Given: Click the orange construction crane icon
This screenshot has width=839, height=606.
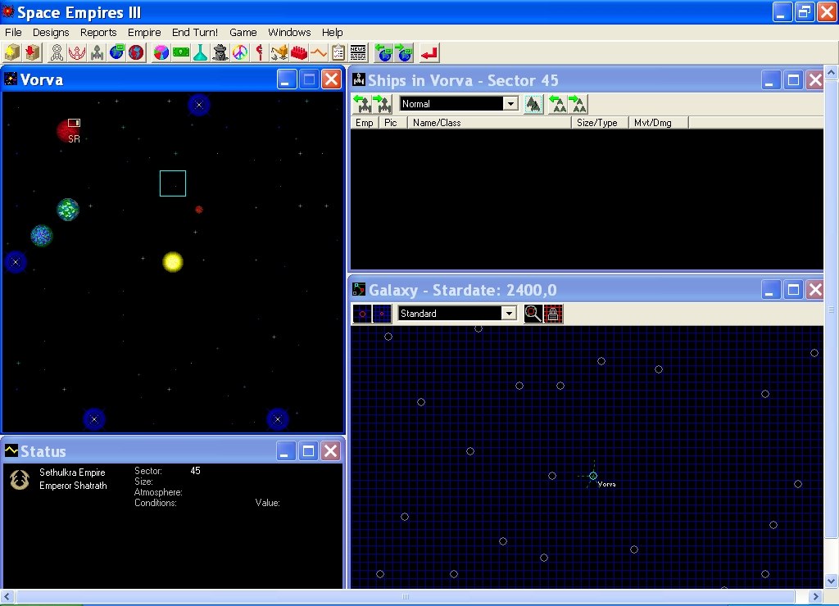Looking at the screenshot, I should [279, 53].
